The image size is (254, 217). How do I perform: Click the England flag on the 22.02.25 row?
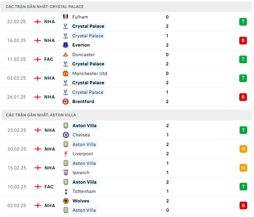[x=38, y=22]
